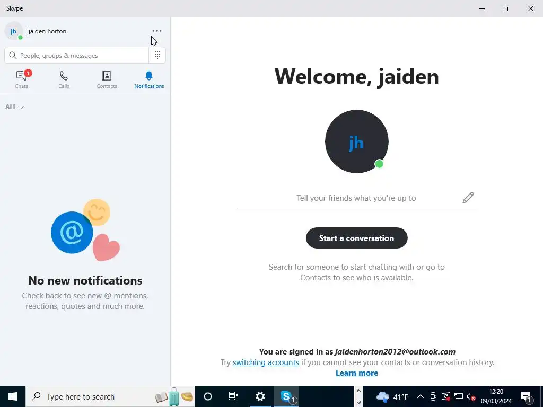Select the Notifications tab
Viewport: 543px width, 407px height.
[149, 79]
